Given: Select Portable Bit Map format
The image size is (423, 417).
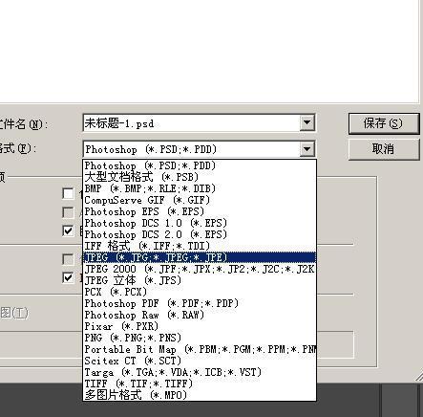Looking at the screenshot, I should [x=200, y=349].
